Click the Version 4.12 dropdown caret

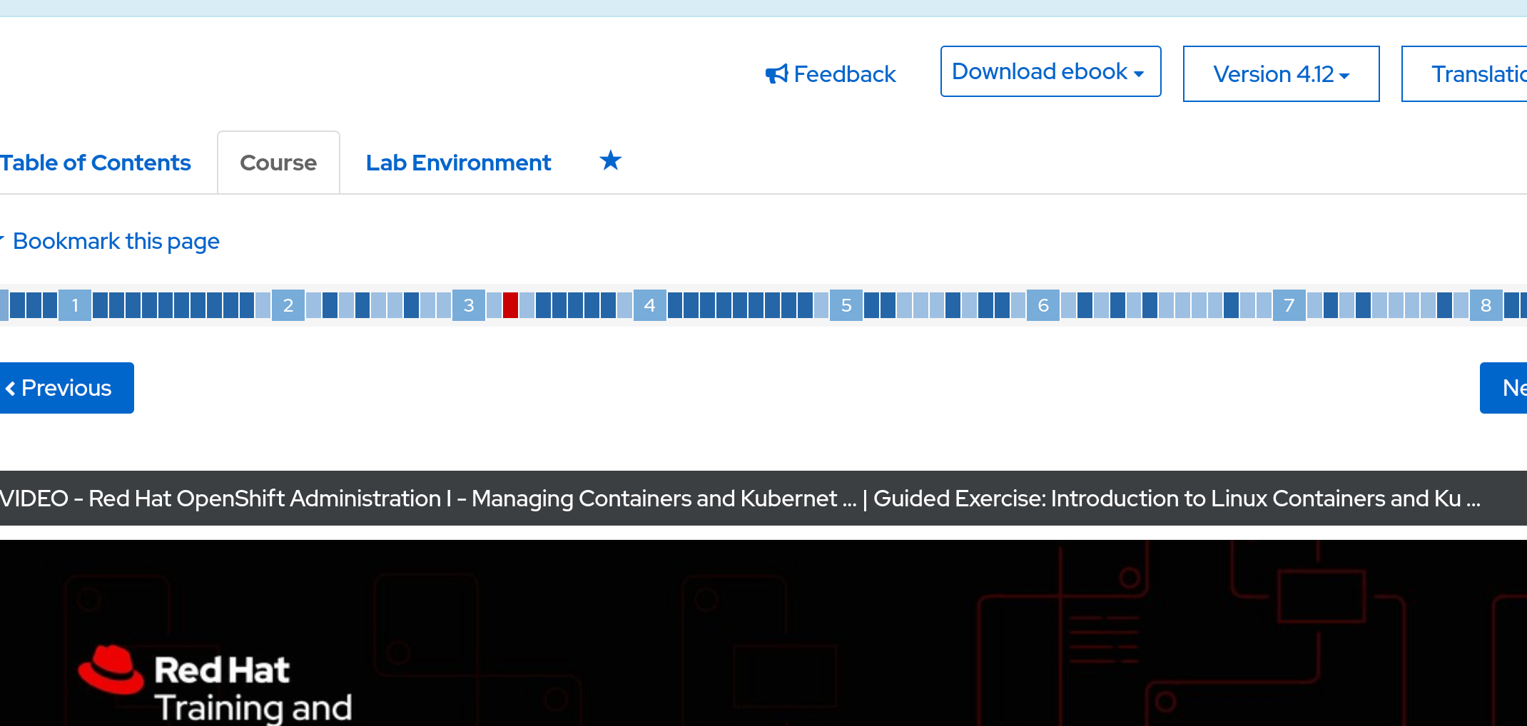pyautogui.click(x=1344, y=76)
